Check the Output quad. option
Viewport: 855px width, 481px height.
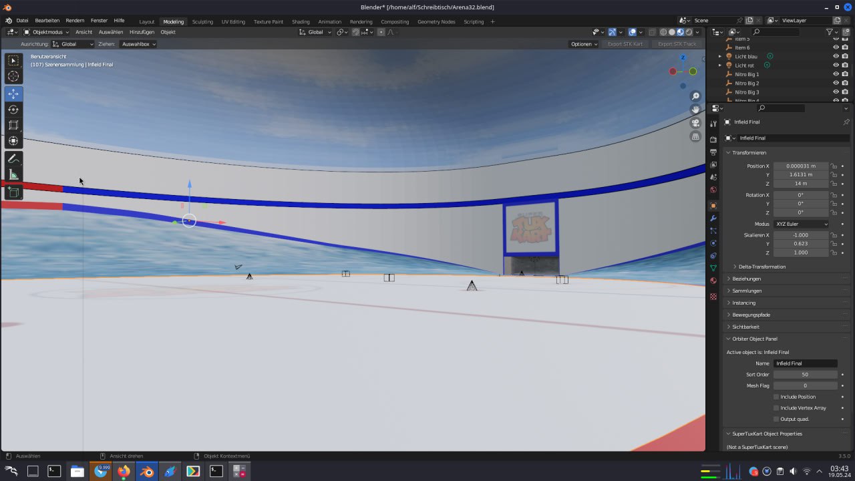click(x=776, y=419)
